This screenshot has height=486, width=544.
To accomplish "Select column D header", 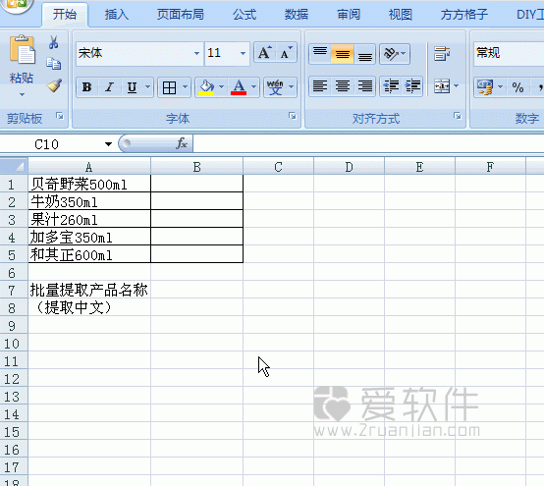I will click(x=349, y=167).
